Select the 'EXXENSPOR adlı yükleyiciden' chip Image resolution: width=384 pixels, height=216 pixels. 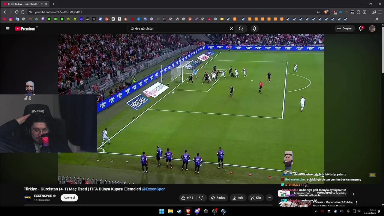pos(331,193)
